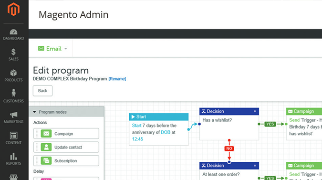Click the DOB link in Start node
Viewport: 322px width, 180px height.
tap(166, 132)
